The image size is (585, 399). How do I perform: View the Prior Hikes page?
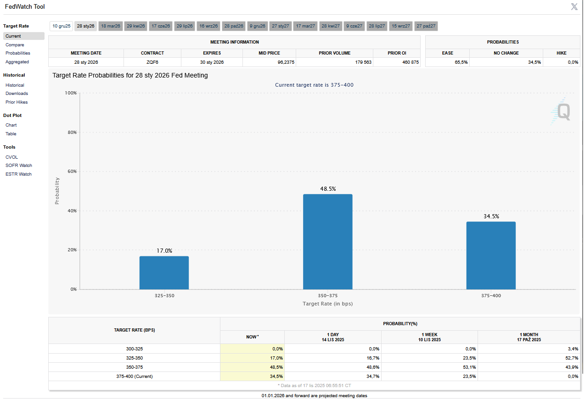[17, 102]
